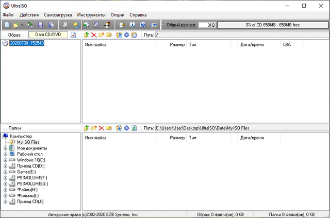Open the Инструменты menu

point(91,15)
